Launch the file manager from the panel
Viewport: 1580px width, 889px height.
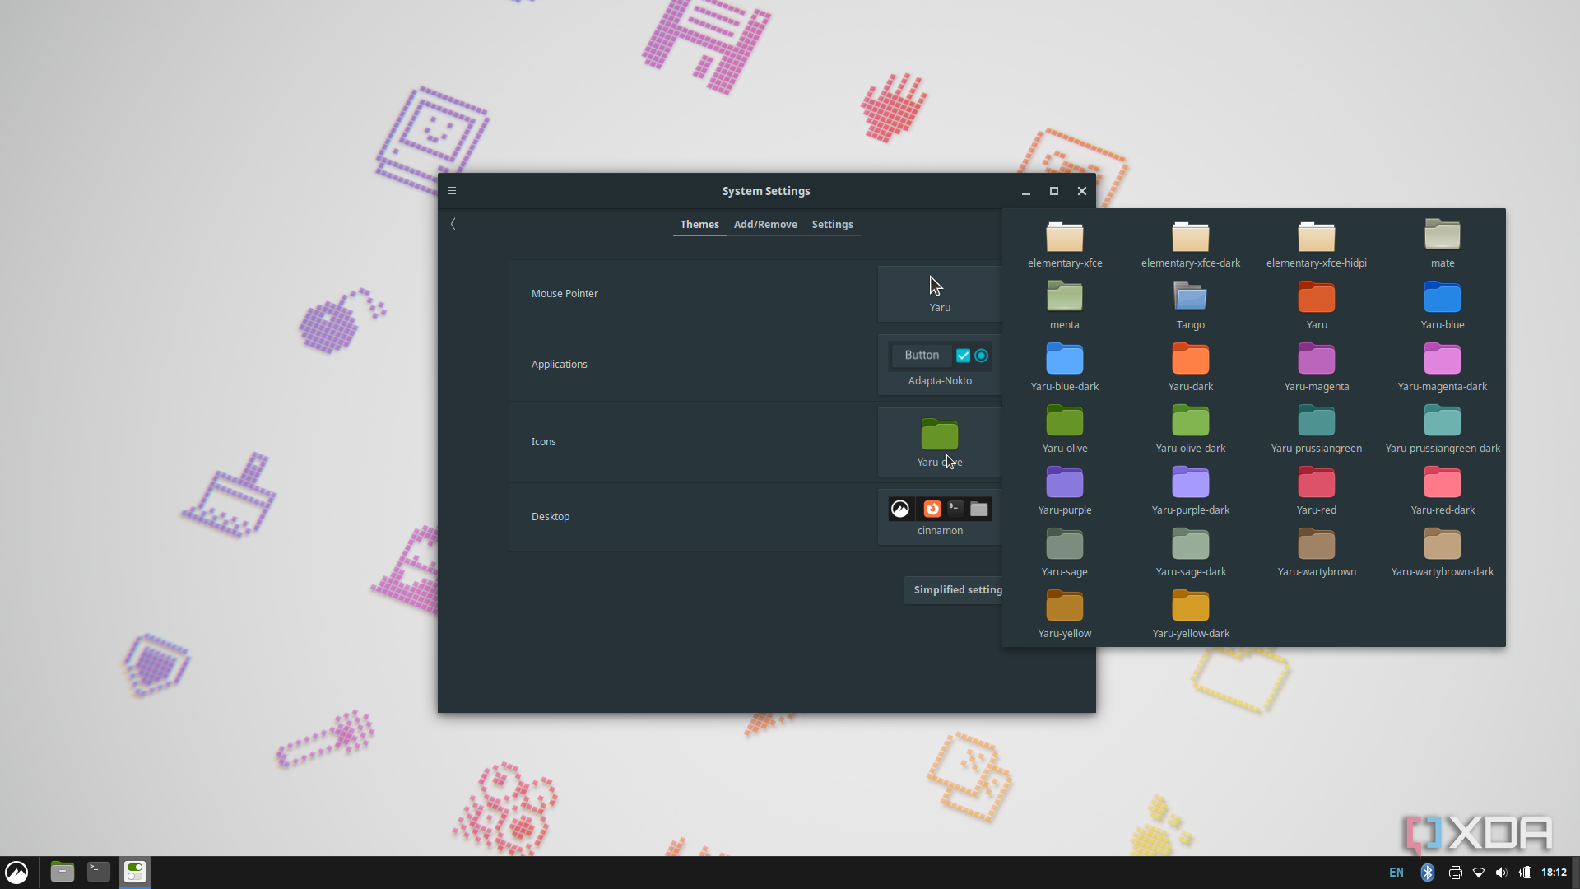63,872
